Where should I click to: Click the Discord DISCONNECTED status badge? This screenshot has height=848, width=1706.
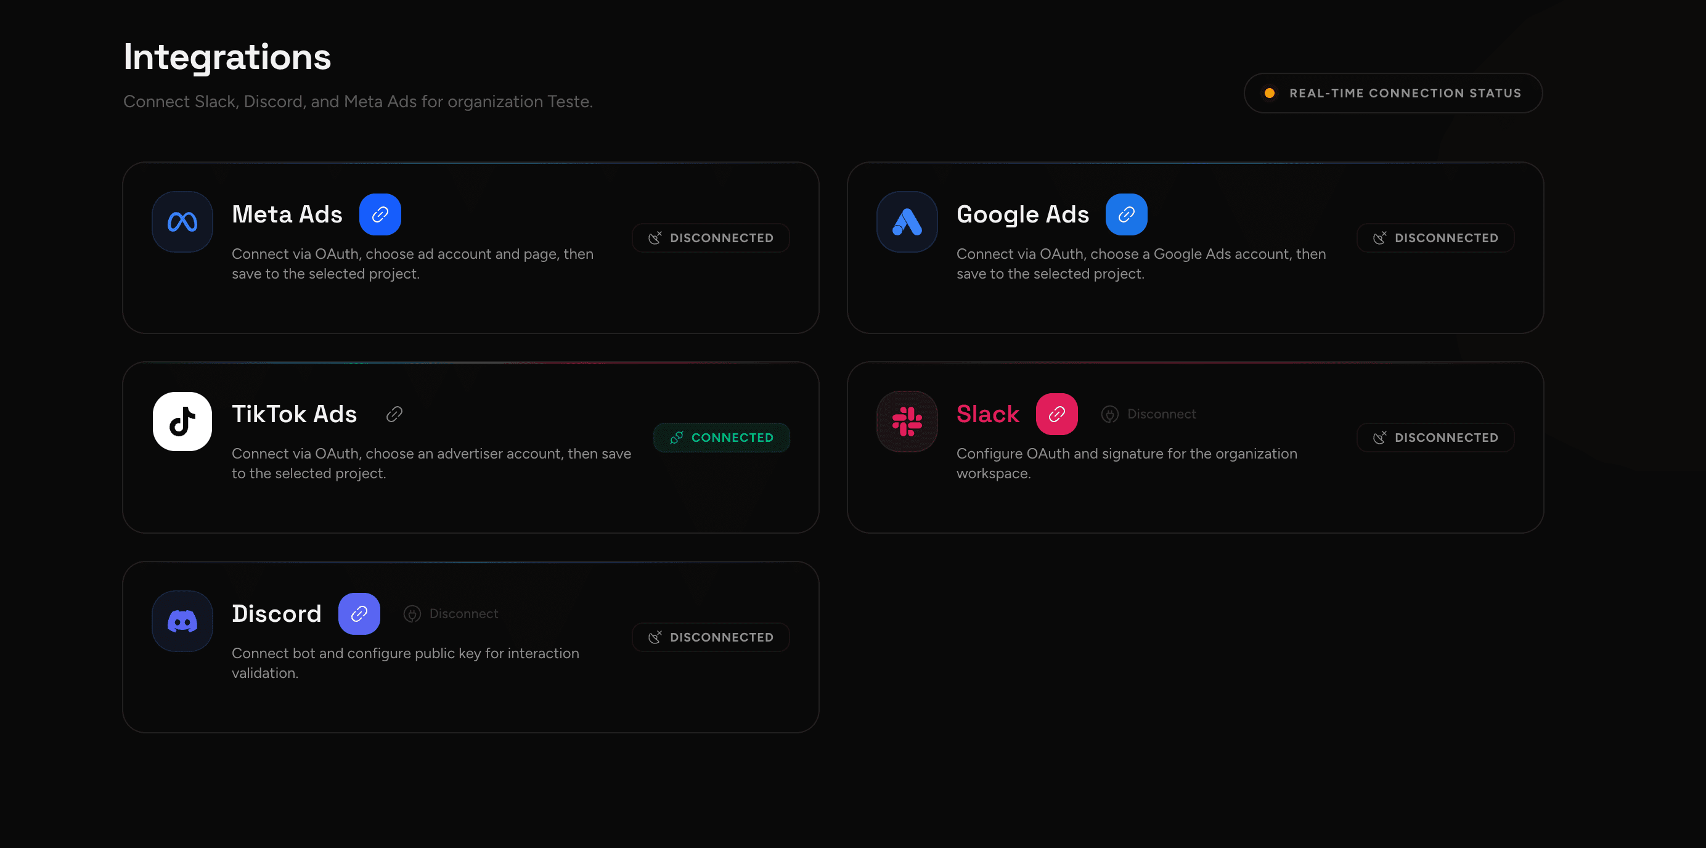(x=711, y=637)
